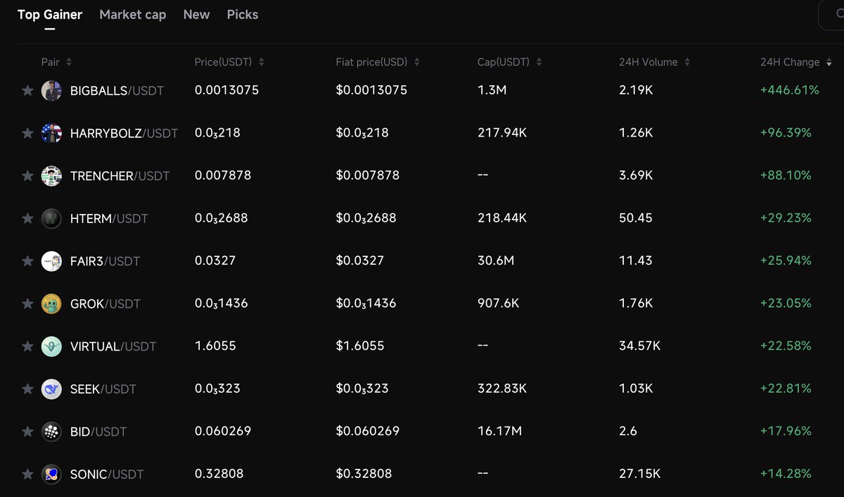Select the 16.17M market cap cell

[x=499, y=431]
